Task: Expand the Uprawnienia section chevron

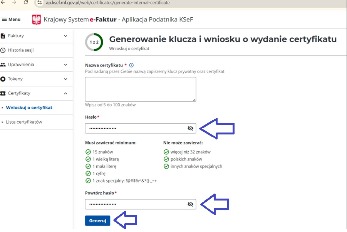Action: (65, 65)
